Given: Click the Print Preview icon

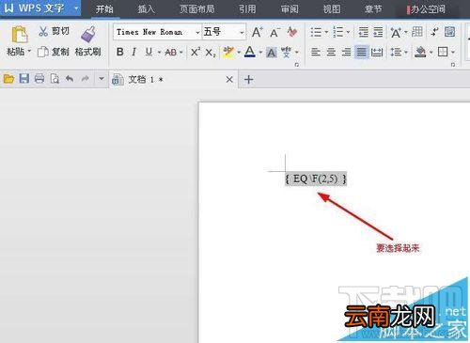Looking at the screenshot, I should click(55, 79).
